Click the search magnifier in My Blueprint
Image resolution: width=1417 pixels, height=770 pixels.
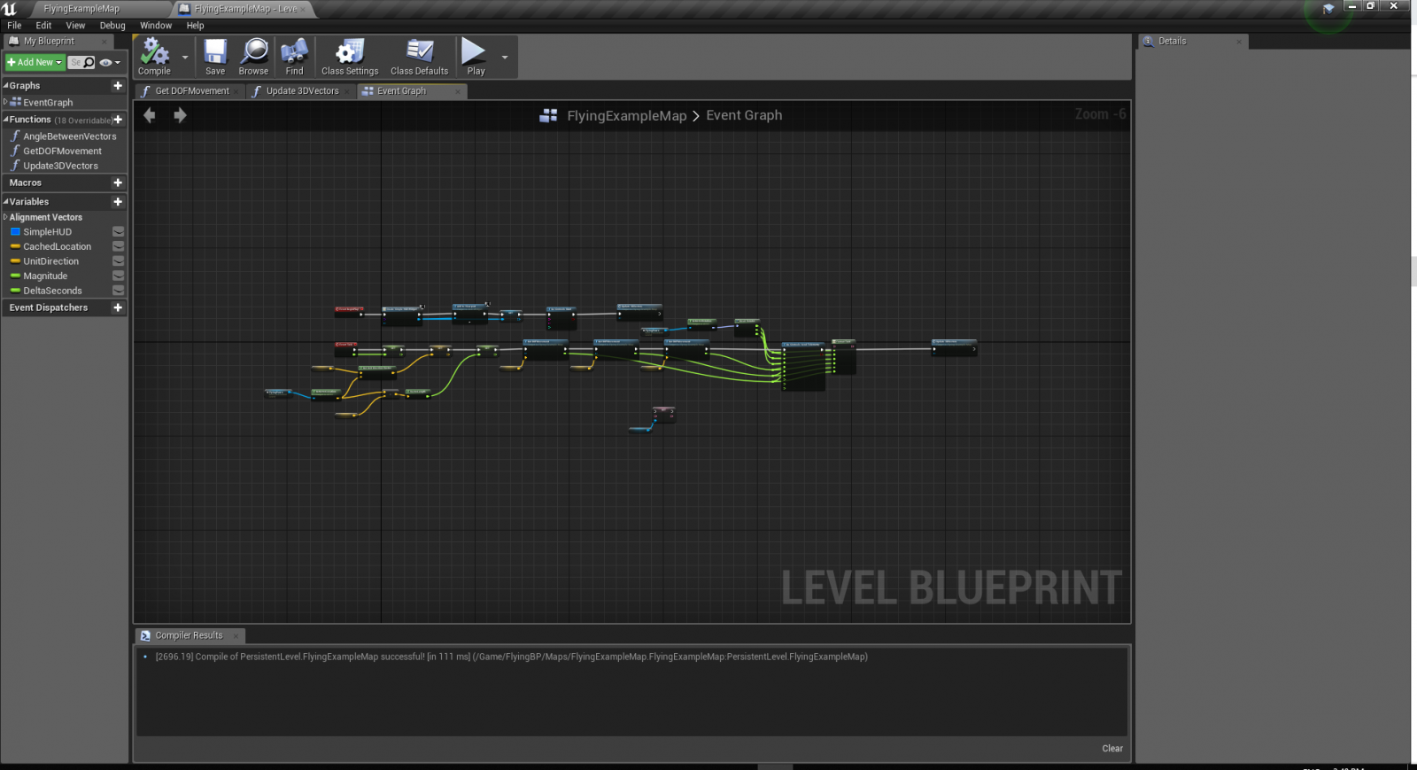click(89, 62)
